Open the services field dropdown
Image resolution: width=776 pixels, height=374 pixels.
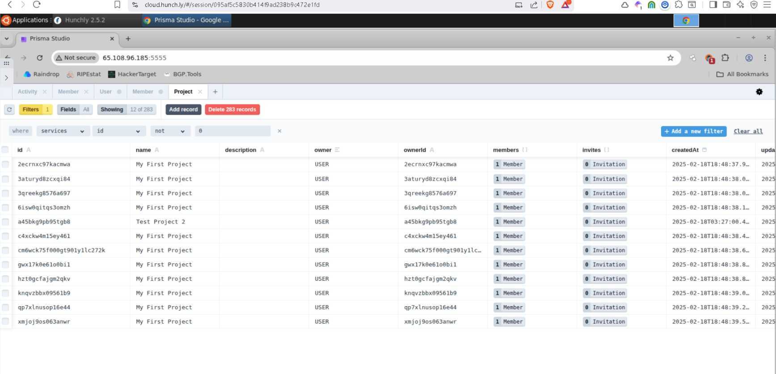[62, 131]
